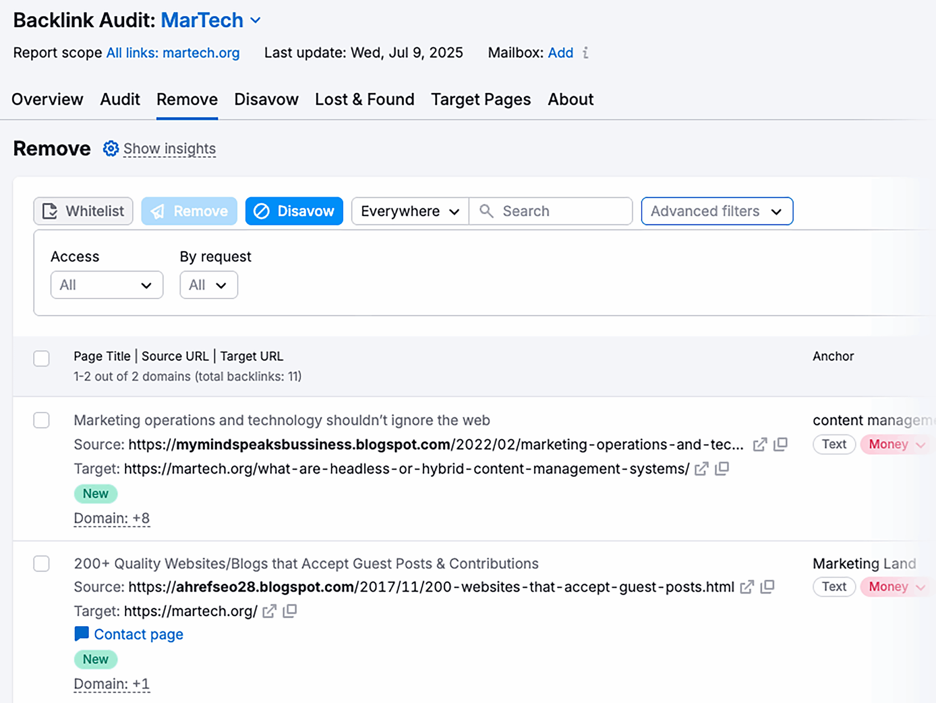Image resolution: width=936 pixels, height=703 pixels.
Task: Click the Contact page link
Action: pos(138,634)
